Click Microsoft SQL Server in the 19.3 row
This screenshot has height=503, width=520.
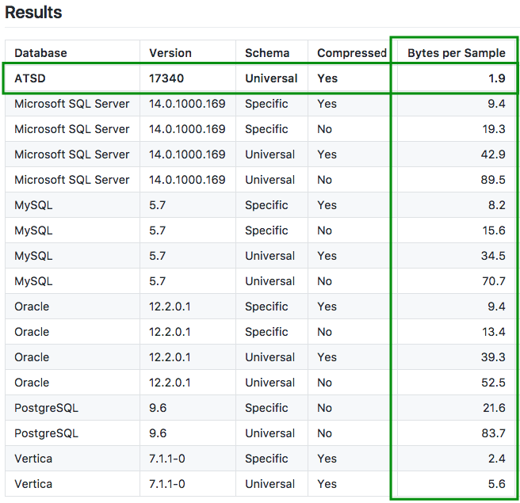(72, 129)
